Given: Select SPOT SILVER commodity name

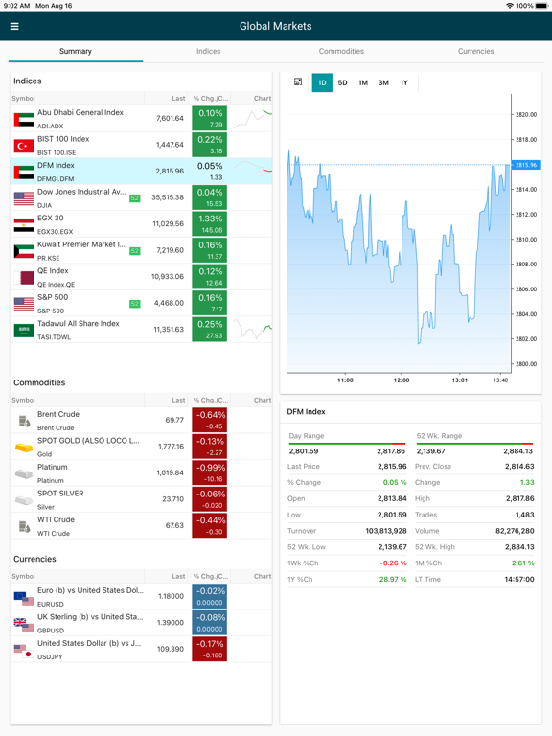Looking at the screenshot, I should pos(60,494).
